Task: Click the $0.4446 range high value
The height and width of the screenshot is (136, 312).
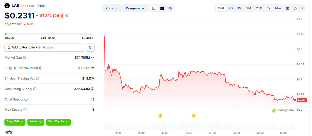Action: point(87,38)
